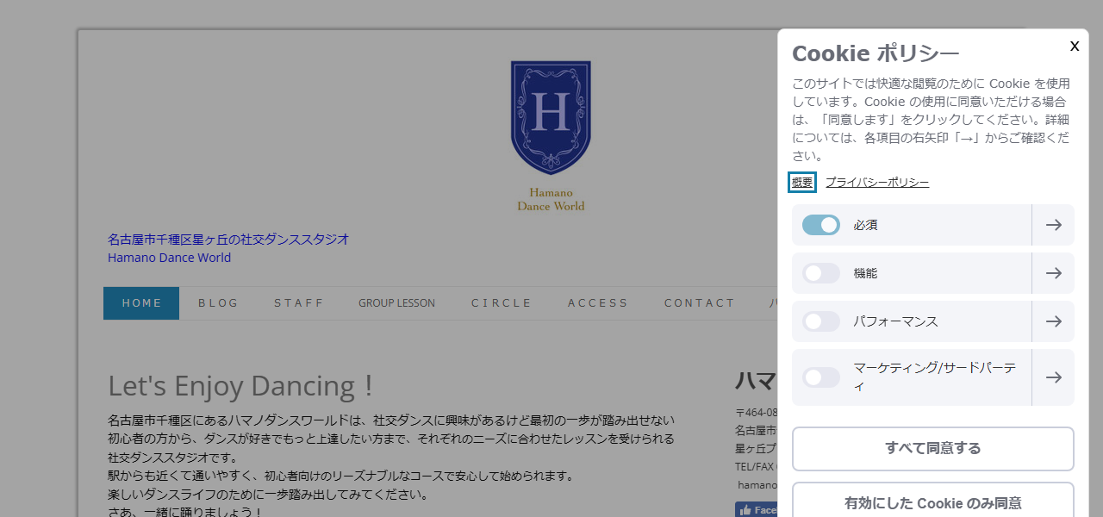1103x517 pixels.
Task: Open the ACCESS menu item
Action: coord(598,303)
